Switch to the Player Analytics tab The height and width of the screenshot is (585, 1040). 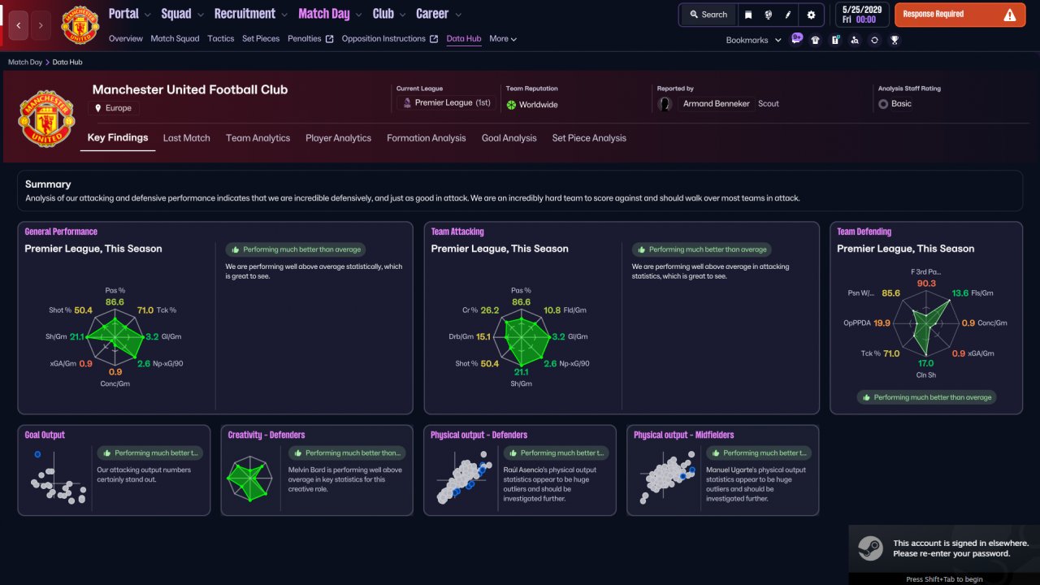coord(338,138)
